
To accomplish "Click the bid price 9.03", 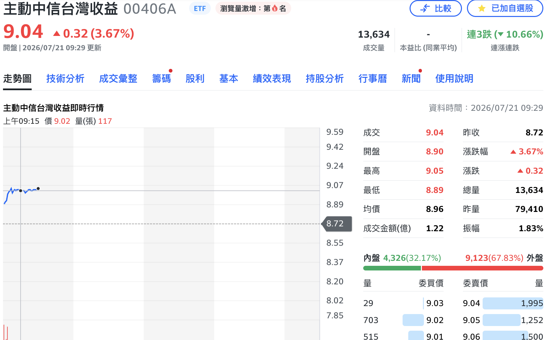I will point(435,303).
